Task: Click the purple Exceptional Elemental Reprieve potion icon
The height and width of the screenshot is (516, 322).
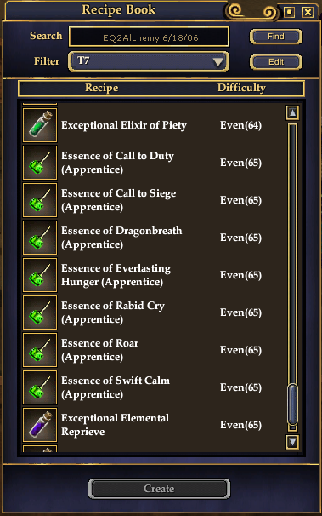Action: (x=40, y=425)
